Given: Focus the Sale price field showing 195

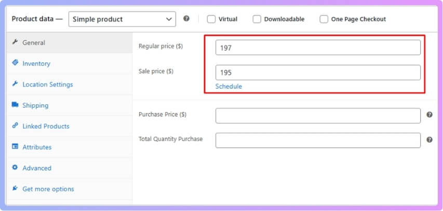Looking at the screenshot, I should click(x=318, y=73).
